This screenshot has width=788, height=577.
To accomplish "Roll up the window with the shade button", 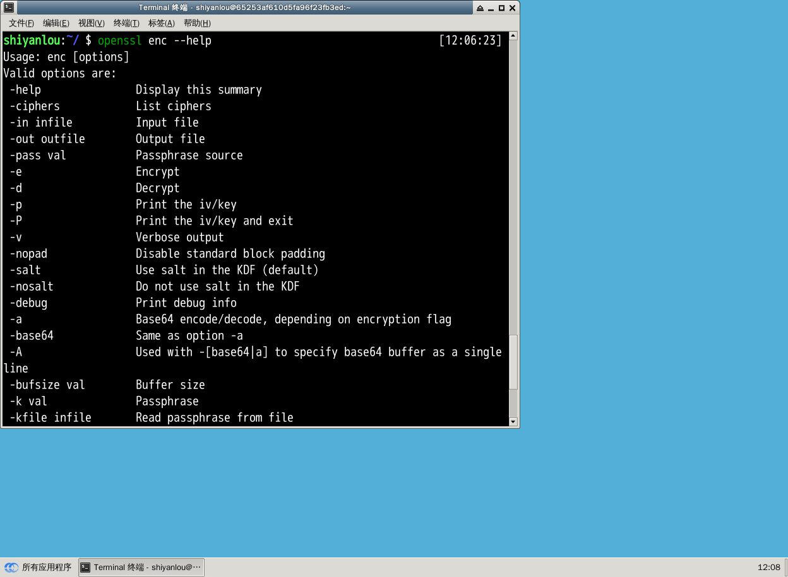I will [x=480, y=8].
